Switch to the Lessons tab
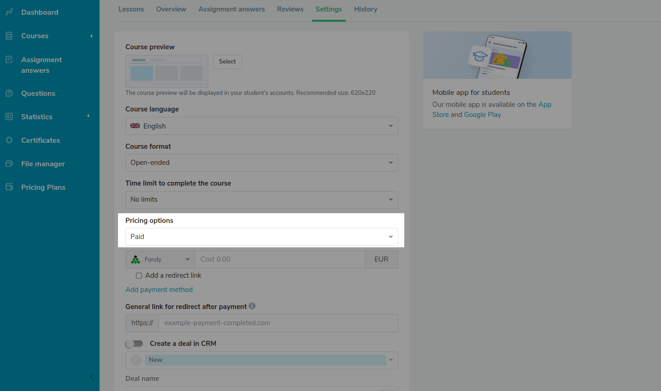The width and height of the screenshot is (661, 391). 131,9
